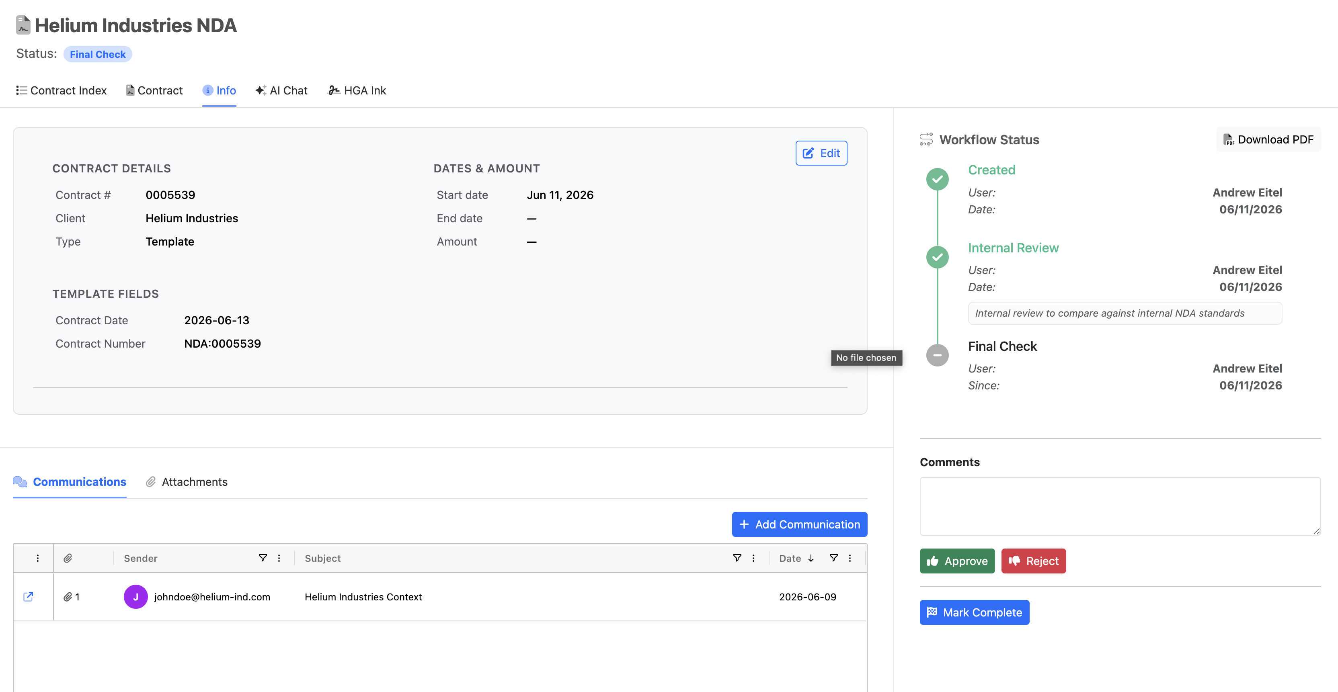Click the Final Check step heading
1338x692 pixels.
pos(1002,346)
